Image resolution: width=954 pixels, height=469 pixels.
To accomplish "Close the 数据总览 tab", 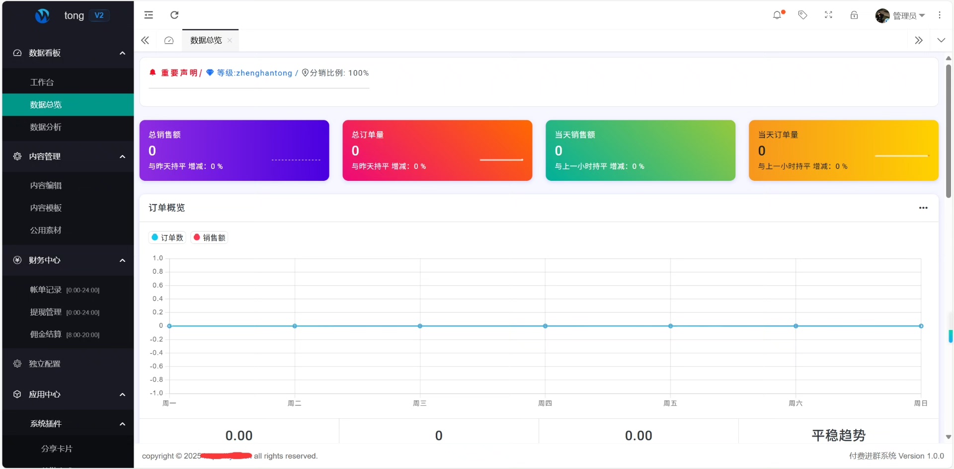I will click(230, 40).
